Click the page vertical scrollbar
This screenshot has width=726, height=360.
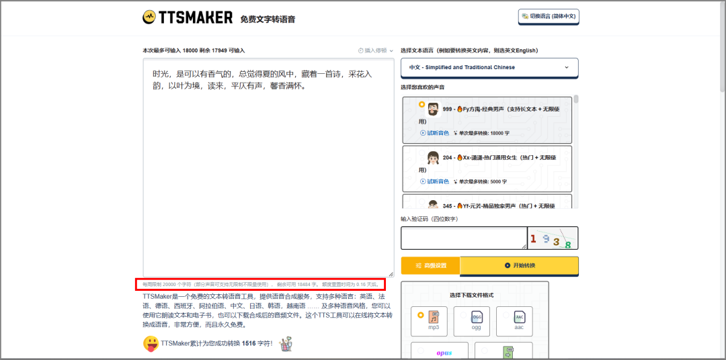tap(723, 46)
